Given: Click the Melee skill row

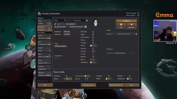Looking at the screenshot, I should [x=88, y=34].
